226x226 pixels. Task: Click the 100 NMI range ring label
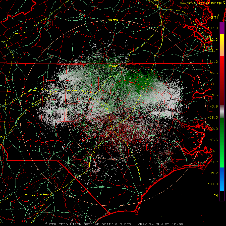coord(113,20)
